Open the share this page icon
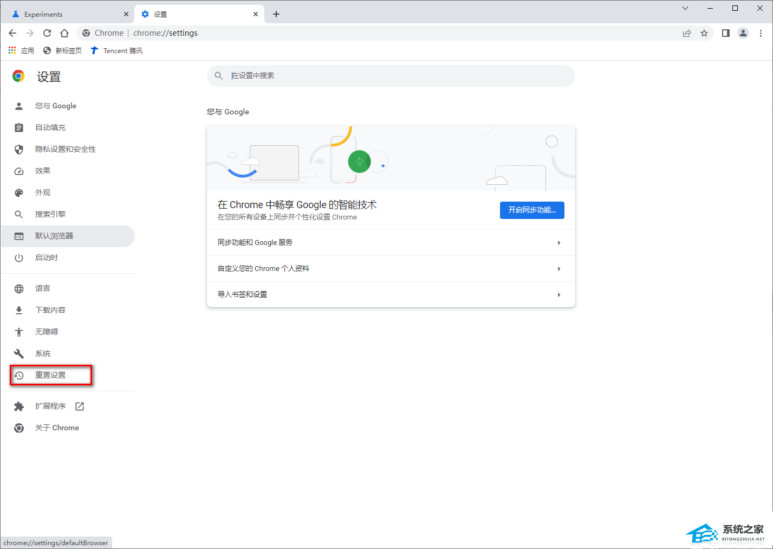The height and width of the screenshot is (549, 773). tap(687, 33)
